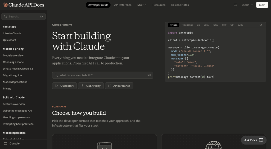This screenshot has height=149, width=271.
Task: Click the API reference button
Action: click(x=119, y=86)
